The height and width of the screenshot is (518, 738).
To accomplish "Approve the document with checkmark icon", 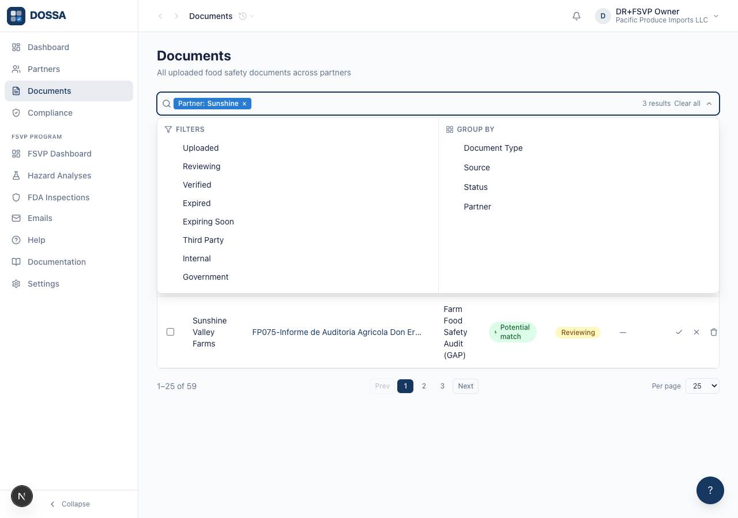I will [679, 332].
